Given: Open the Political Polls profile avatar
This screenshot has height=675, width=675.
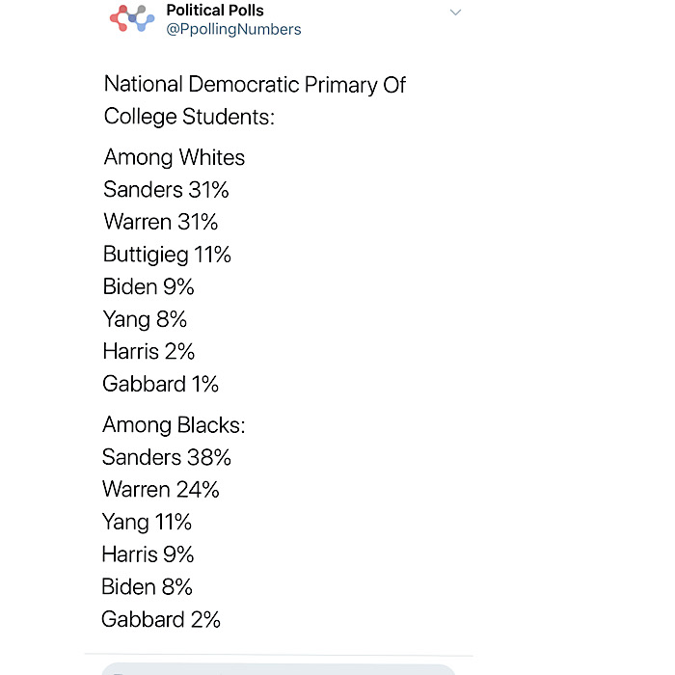Looking at the screenshot, I should (x=132, y=18).
